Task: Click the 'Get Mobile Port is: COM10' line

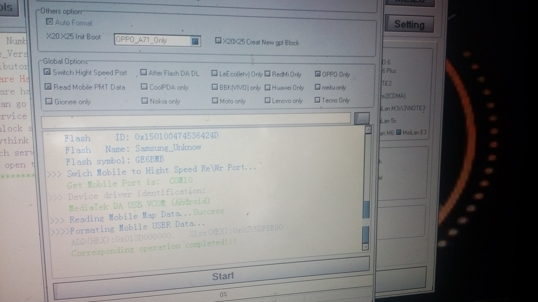Action: pyautogui.click(x=130, y=182)
